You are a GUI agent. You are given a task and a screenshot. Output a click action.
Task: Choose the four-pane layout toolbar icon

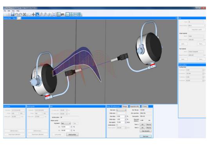click(79, 14)
